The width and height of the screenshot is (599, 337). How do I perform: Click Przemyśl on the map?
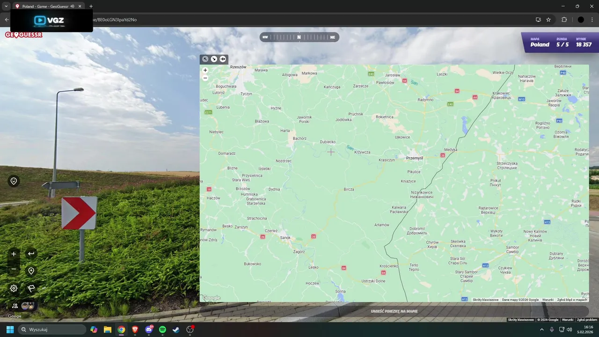coord(415,158)
